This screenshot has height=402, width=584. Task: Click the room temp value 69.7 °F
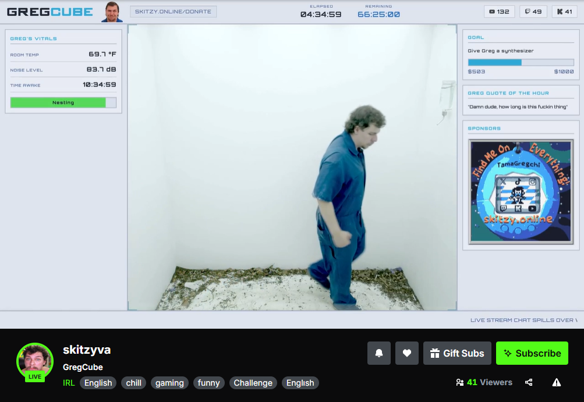coord(102,54)
